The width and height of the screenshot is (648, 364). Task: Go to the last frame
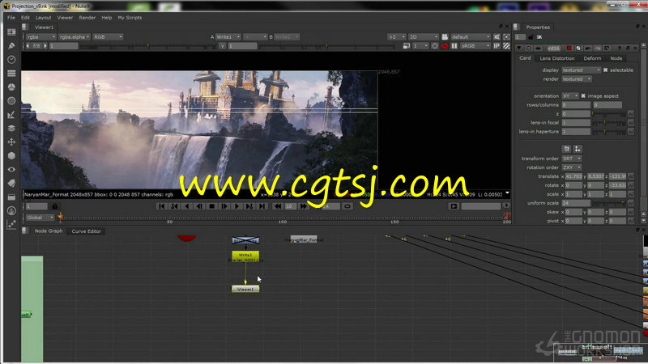pos(262,206)
